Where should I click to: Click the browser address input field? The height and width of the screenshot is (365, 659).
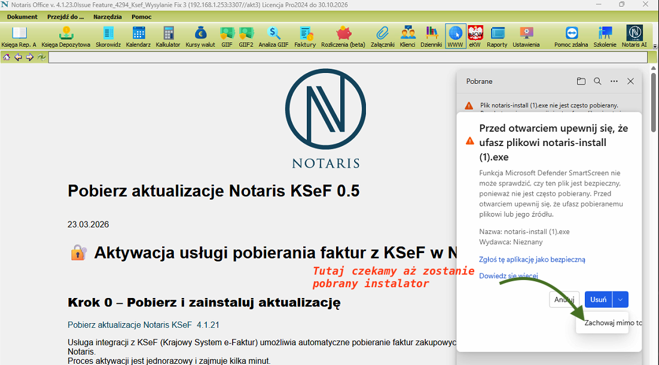[x=347, y=57]
